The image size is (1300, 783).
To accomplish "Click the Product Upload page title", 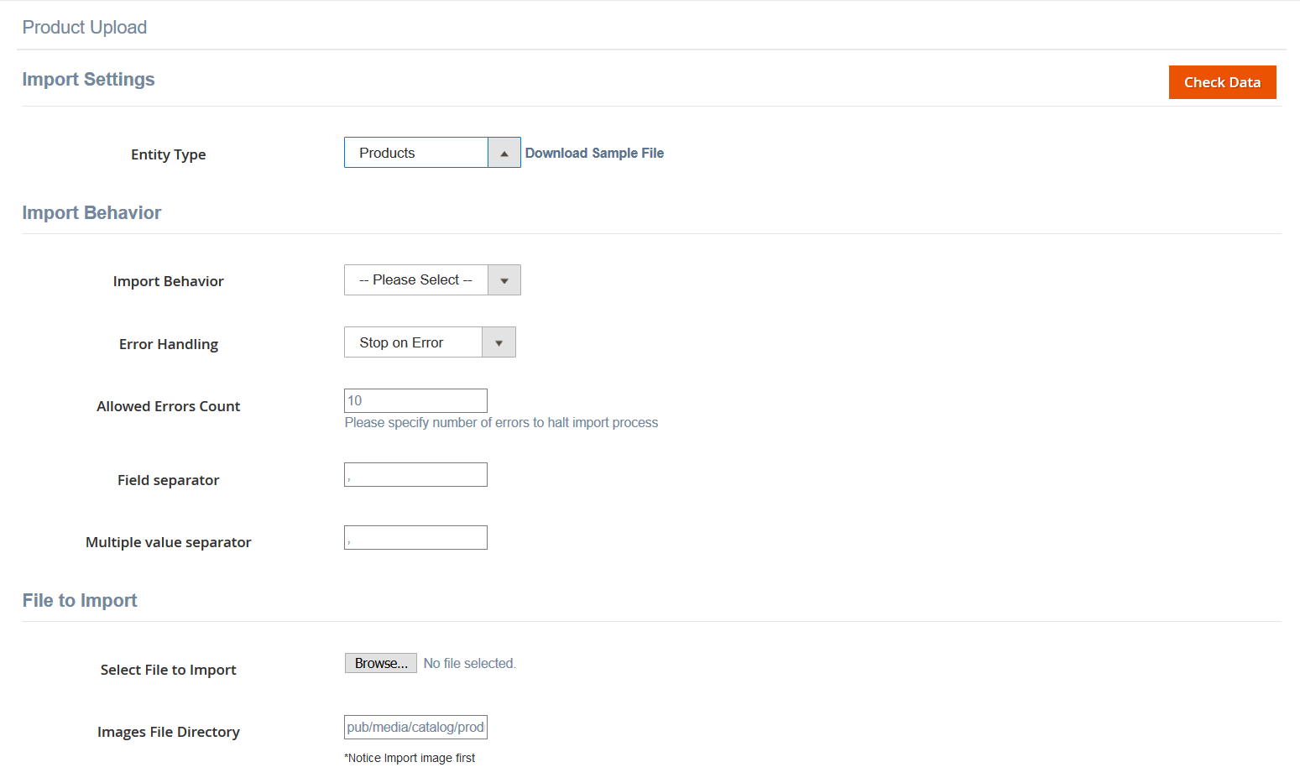I will point(85,27).
